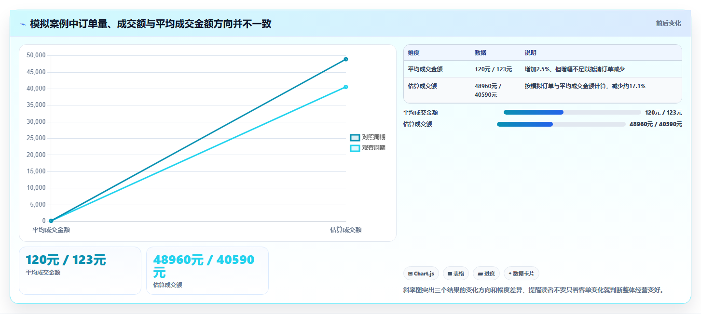Click the 估算成交额 x-axis label
701x314 pixels.
346,230
